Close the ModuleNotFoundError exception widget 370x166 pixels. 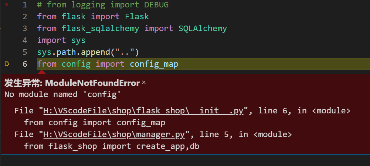click(x=143, y=83)
